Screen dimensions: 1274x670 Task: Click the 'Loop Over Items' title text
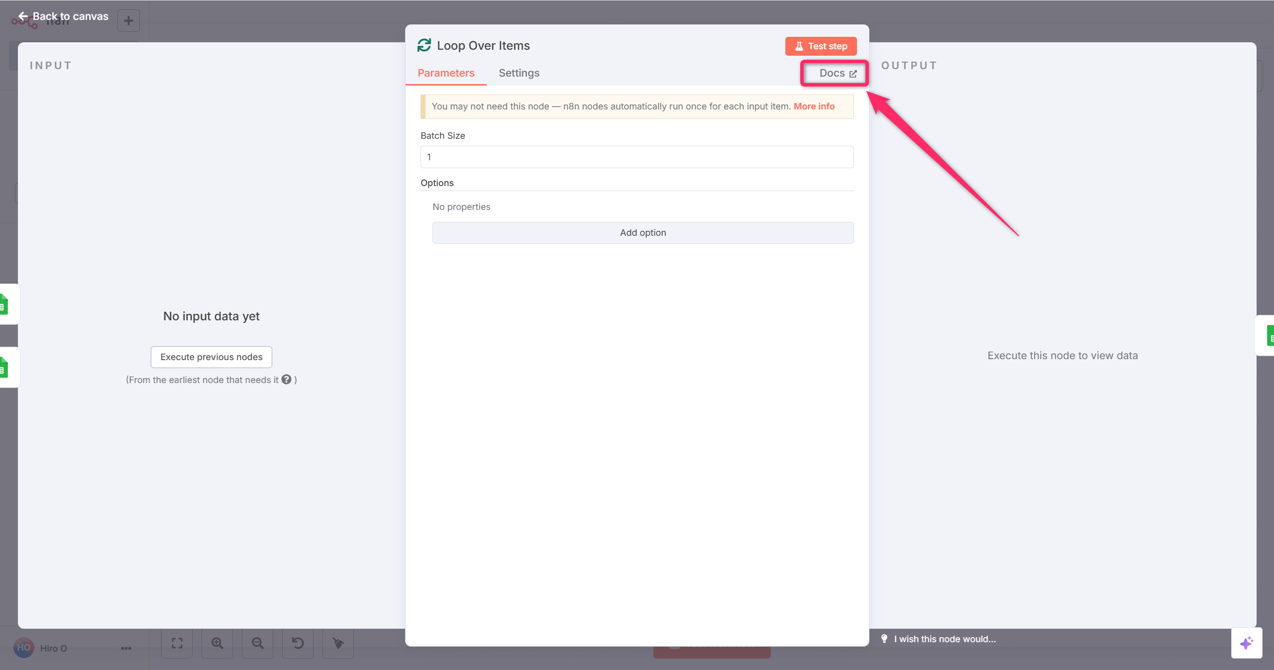click(x=483, y=46)
